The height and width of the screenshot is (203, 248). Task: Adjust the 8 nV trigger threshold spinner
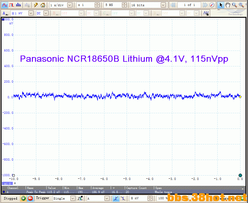click(150, 198)
